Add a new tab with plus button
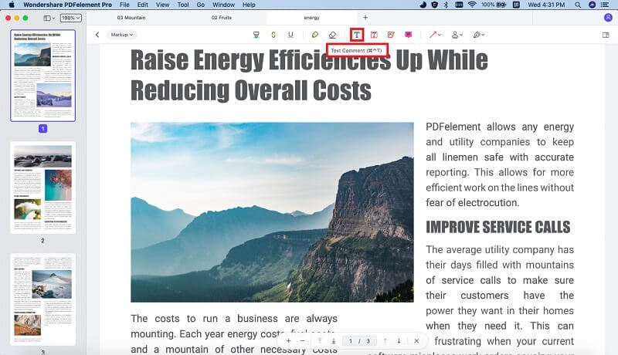Image resolution: width=618 pixels, height=355 pixels. pyautogui.click(x=365, y=18)
